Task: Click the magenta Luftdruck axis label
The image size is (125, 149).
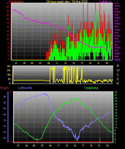Action: pyautogui.click(x=105, y=1)
